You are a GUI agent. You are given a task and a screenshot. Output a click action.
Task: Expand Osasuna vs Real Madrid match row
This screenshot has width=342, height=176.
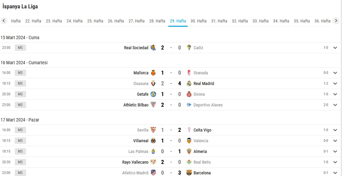click(335, 84)
